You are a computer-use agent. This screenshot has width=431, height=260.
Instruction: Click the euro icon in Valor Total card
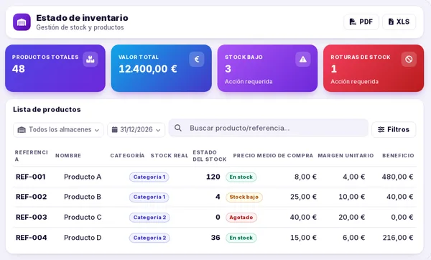[x=197, y=59]
